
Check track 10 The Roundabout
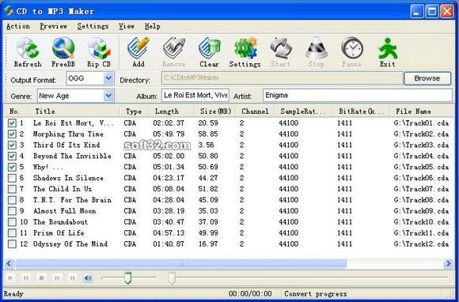pyautogui.click(x=12, y=222)
